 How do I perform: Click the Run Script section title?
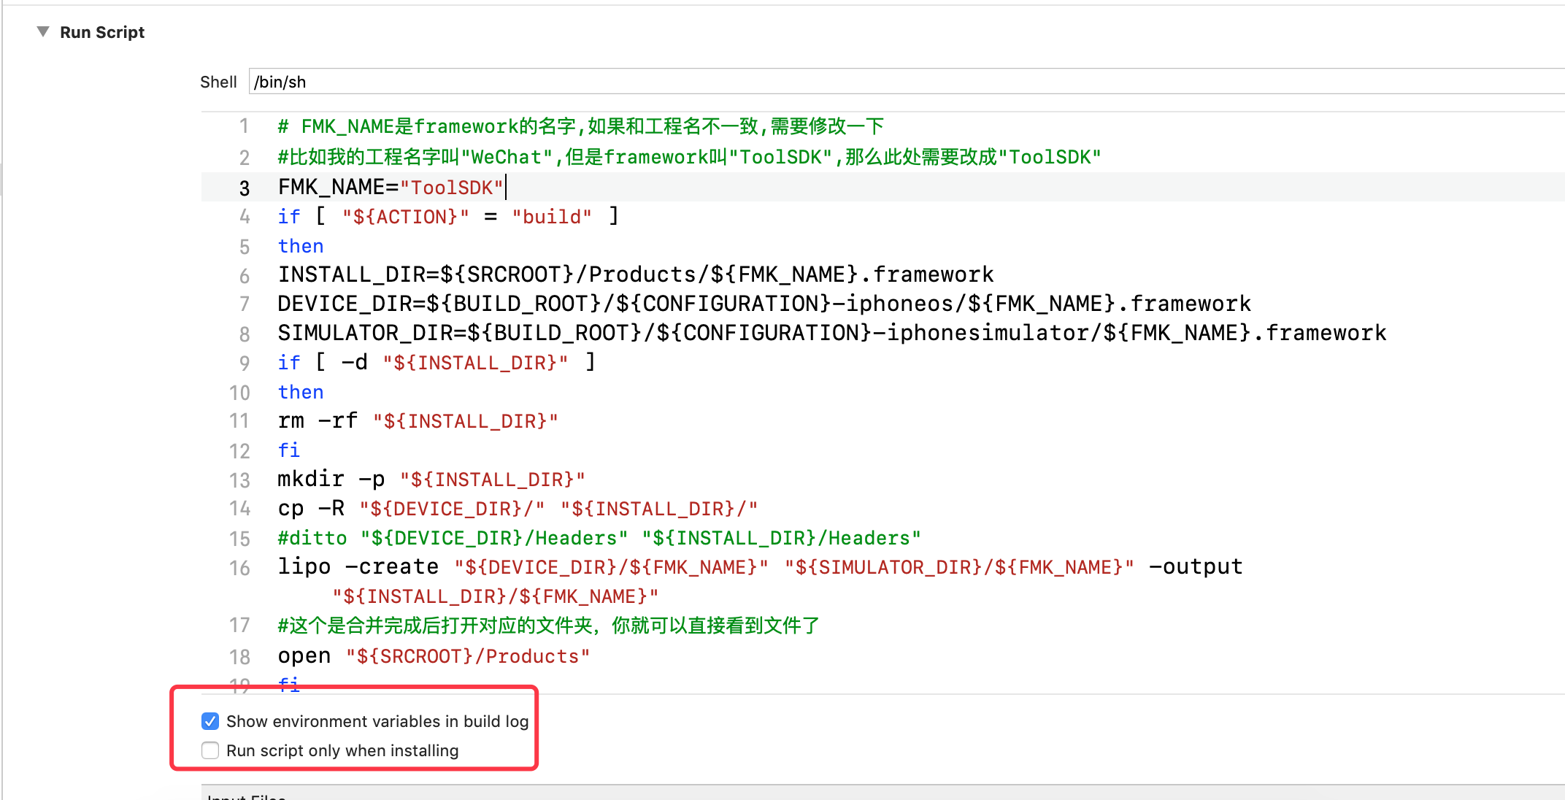[x=102, y=32]
